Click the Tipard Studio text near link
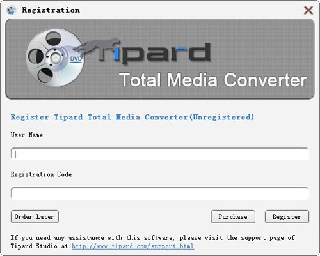 (x=34, y=246)
